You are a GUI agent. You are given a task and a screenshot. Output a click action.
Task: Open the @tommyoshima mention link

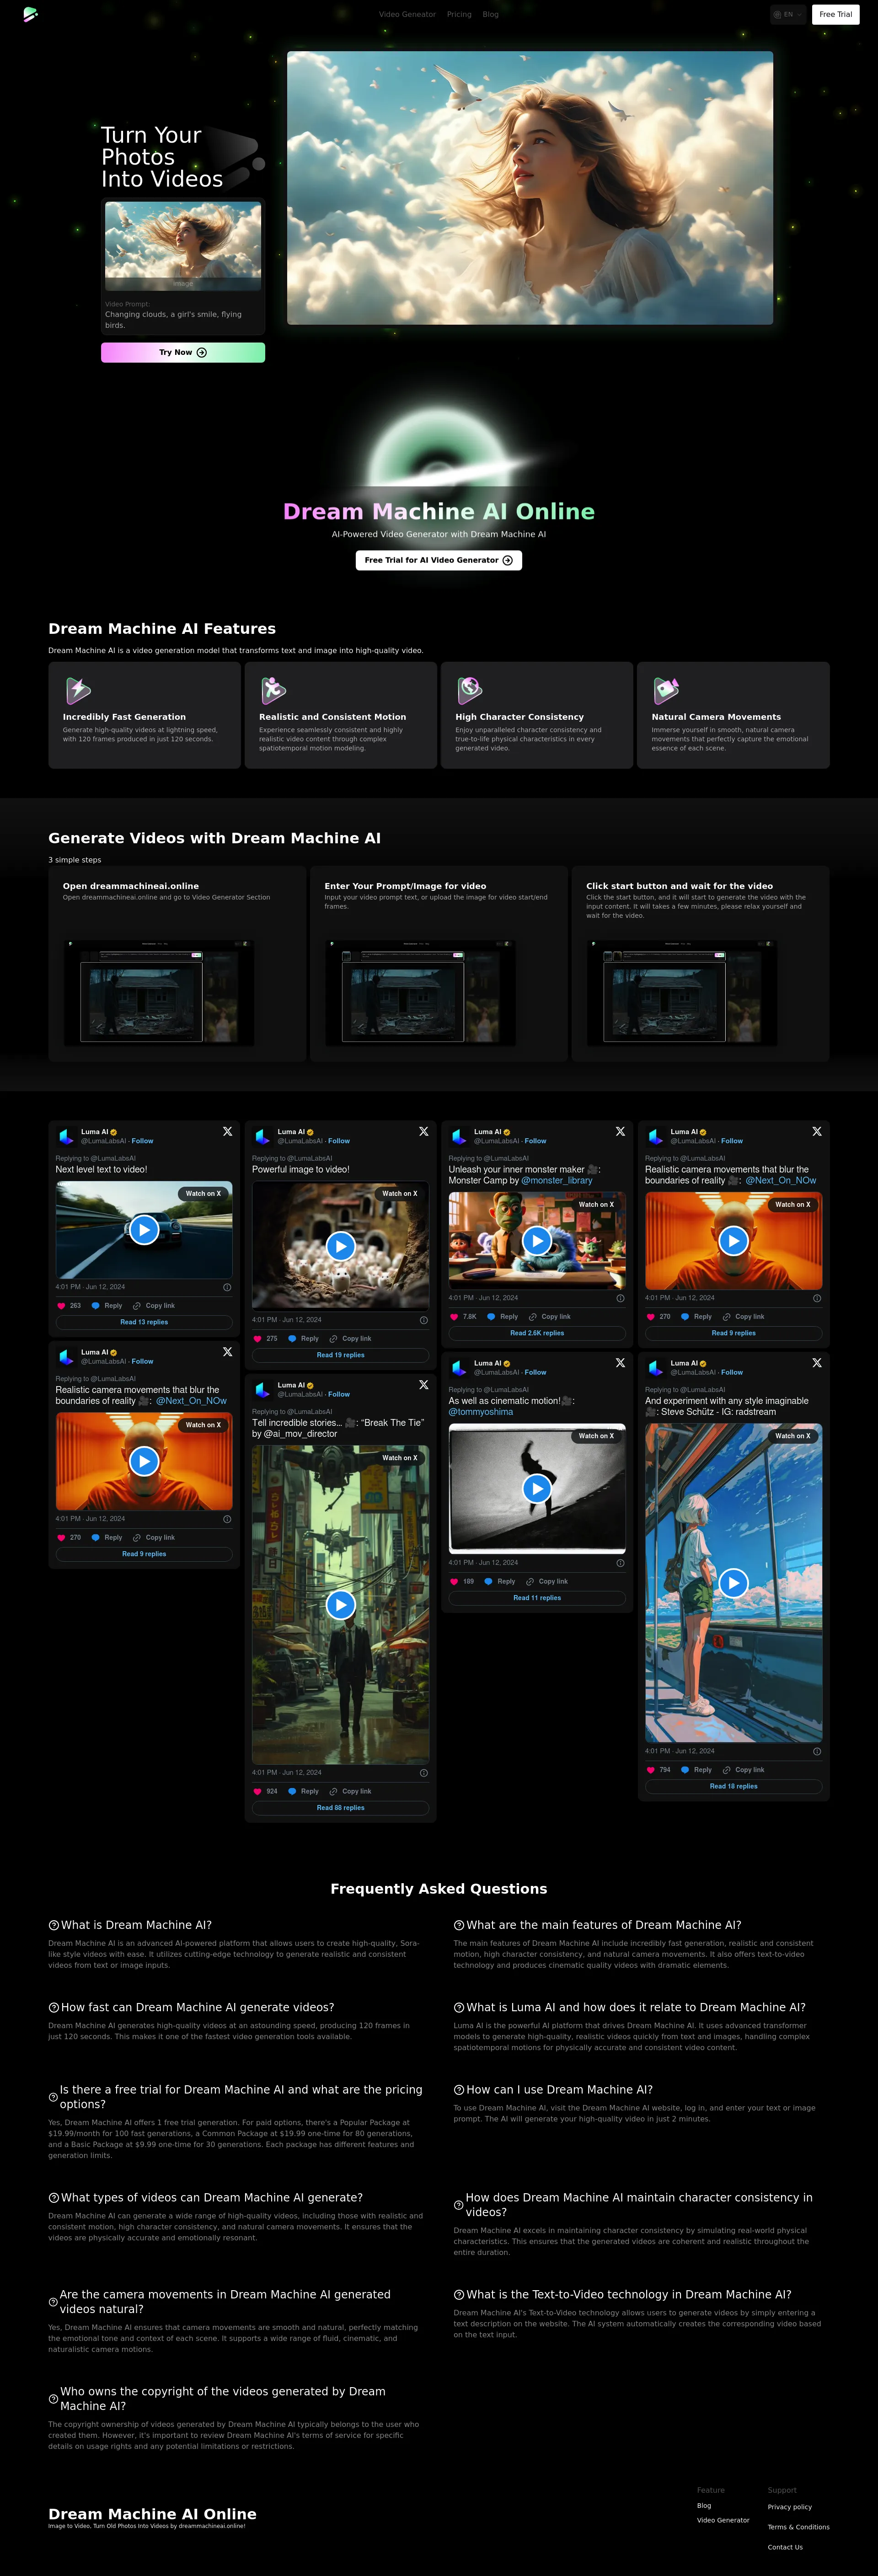[481, 1412]
